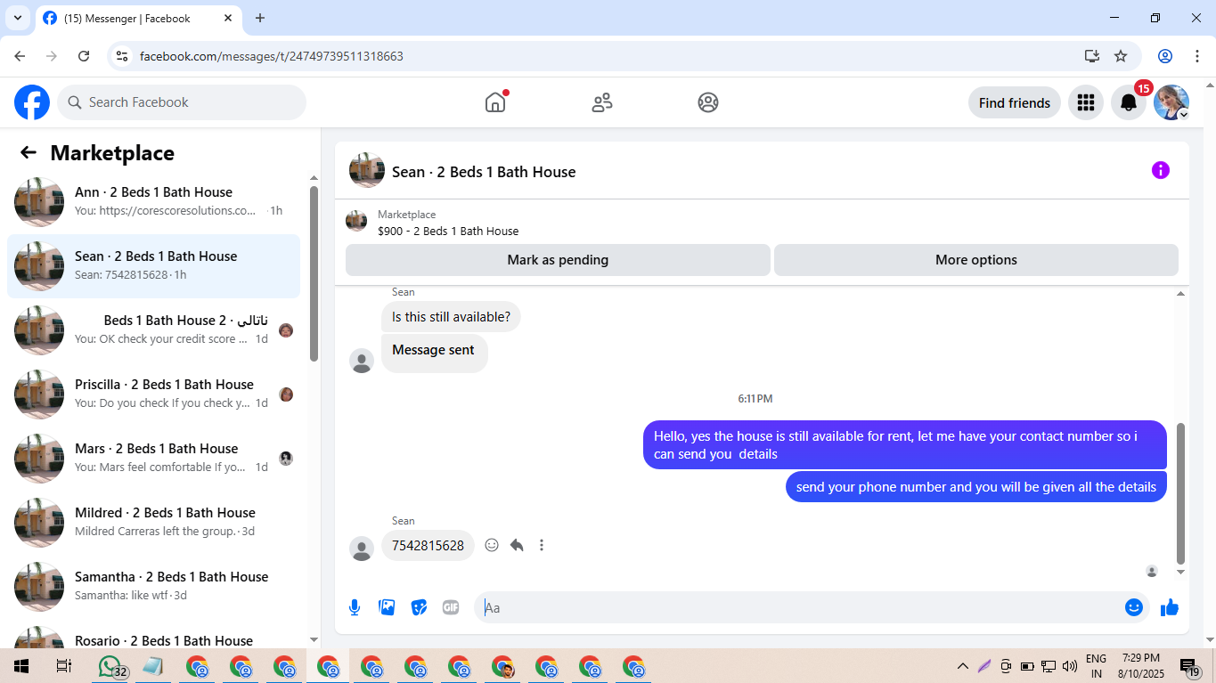The image size is (1216, 683).
Task: Open WhatsApp from the taskbar
Action: (x=110, y=666)
